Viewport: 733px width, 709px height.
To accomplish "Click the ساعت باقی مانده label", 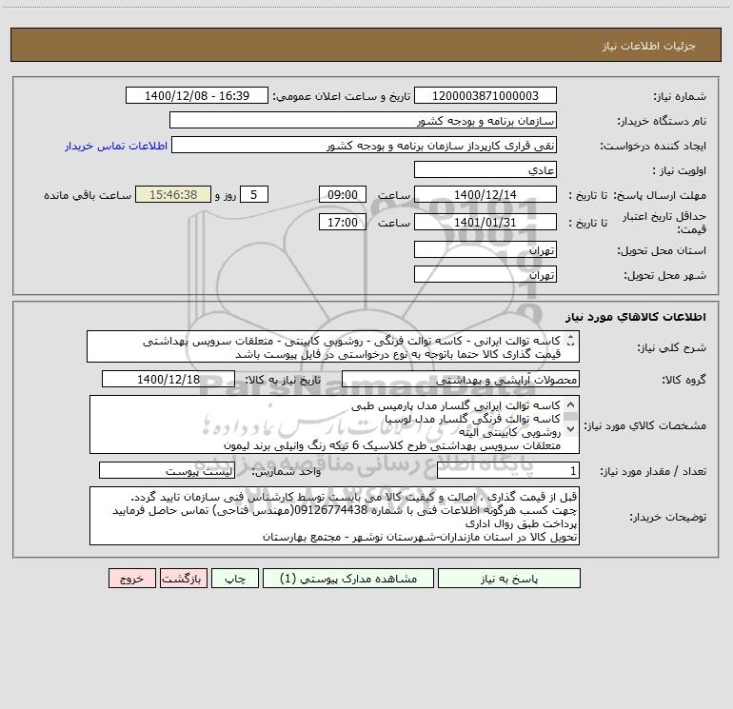I will [88, 195].
